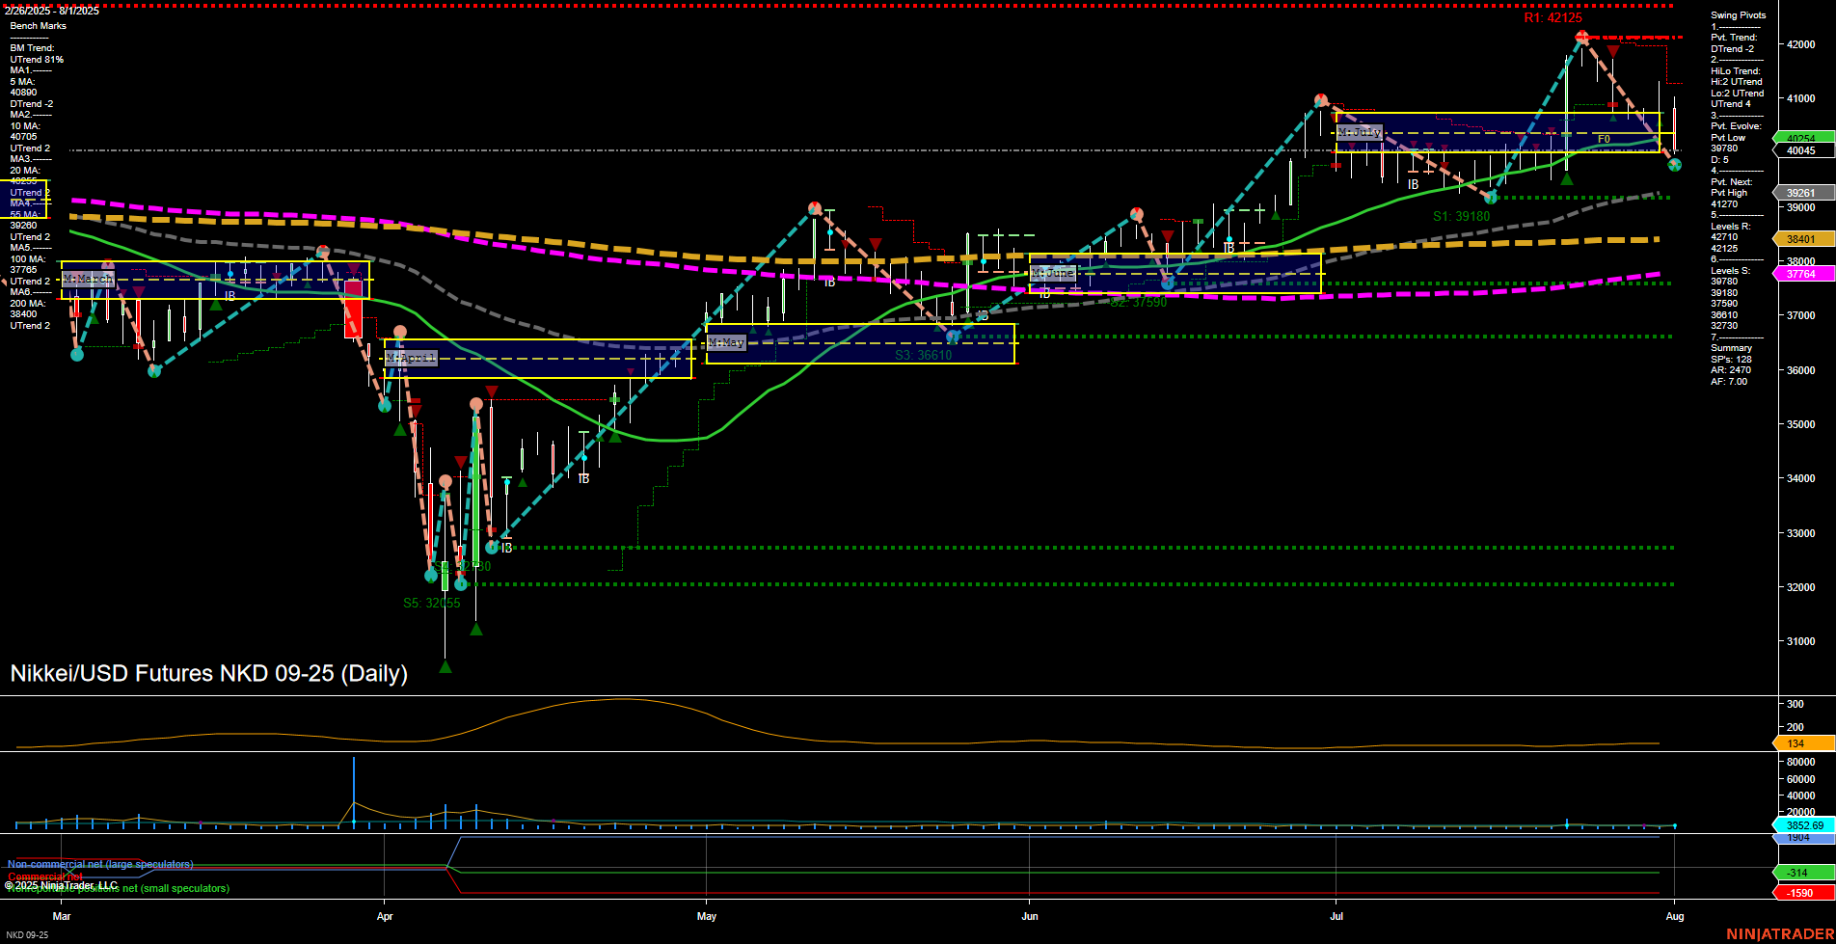Select the UTrend 81% benchmark trend value
This screenshot has width=1836, height=944.
tap(37, 60)
